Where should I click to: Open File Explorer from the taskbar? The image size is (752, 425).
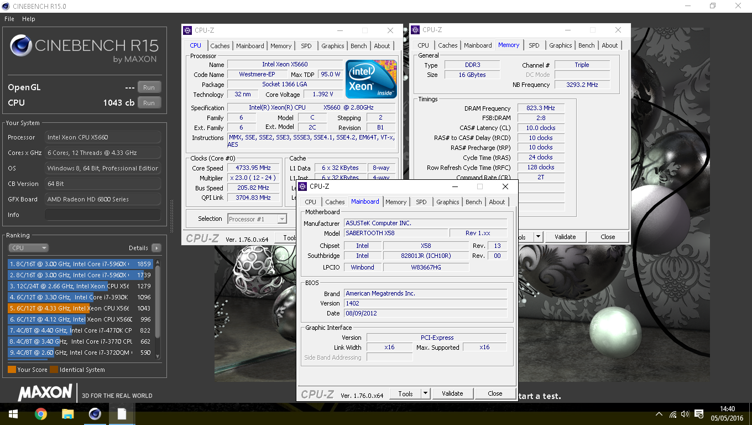(x=67, y=414)
